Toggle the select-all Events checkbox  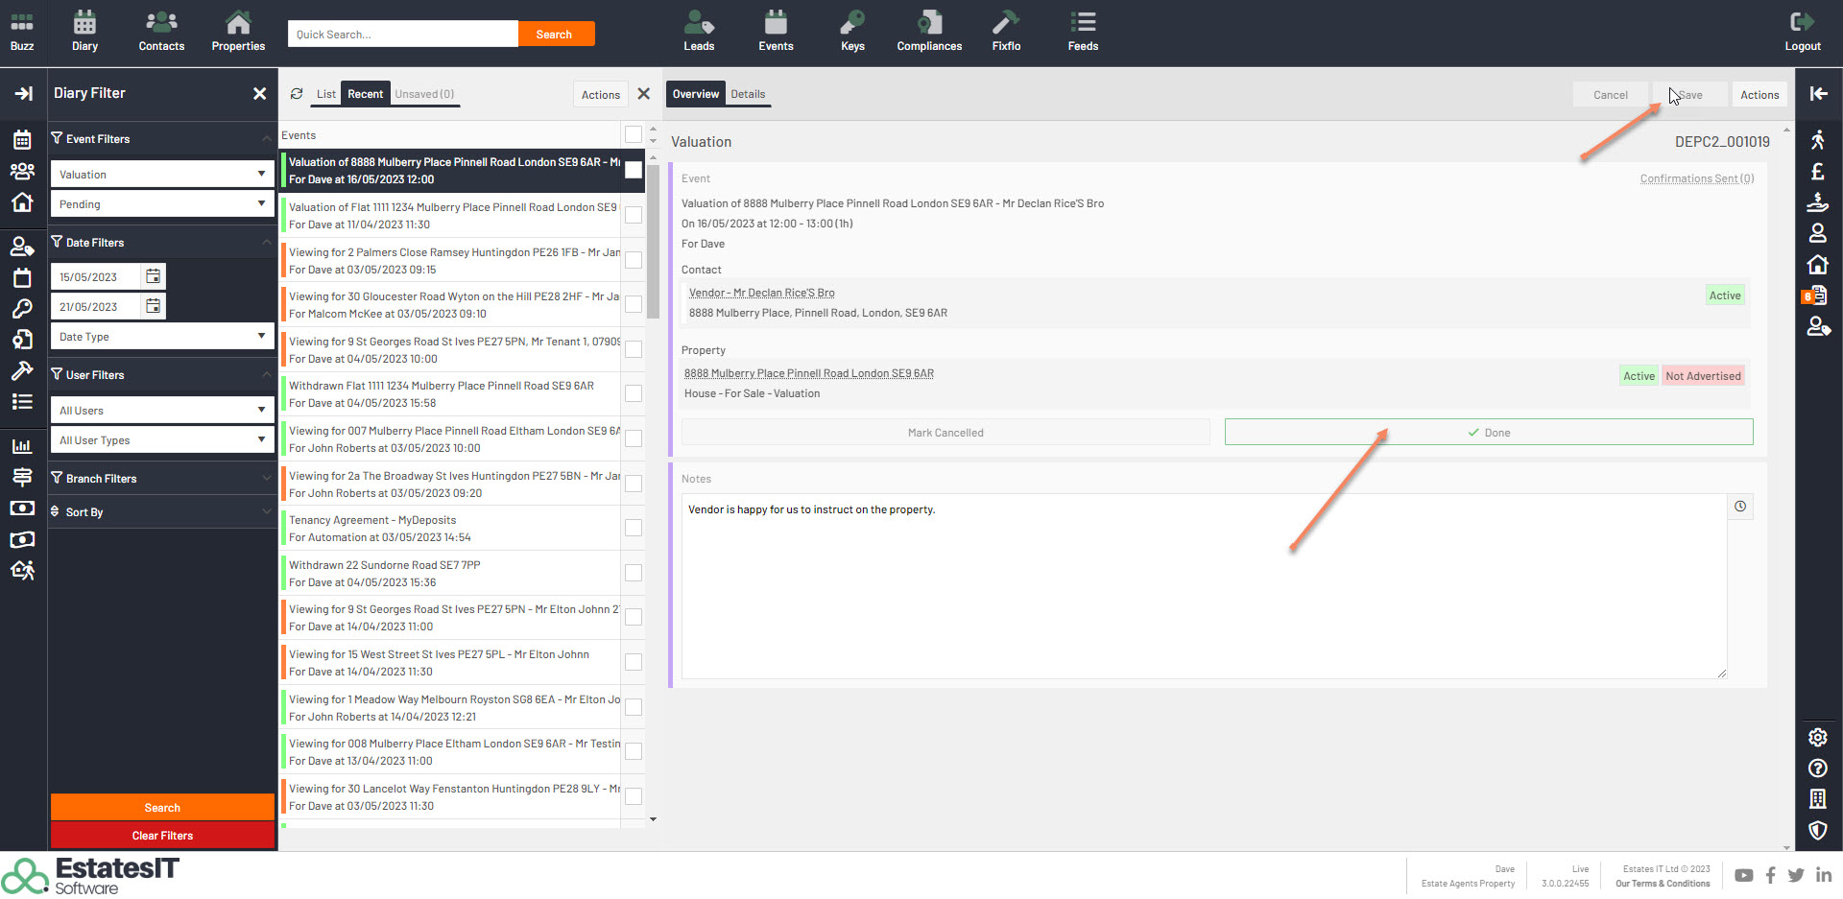pyautogui.click(x=634, y=134)
